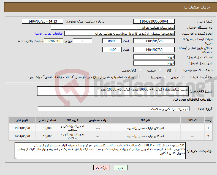
Task: Click the response deadline date 1404/05/28 field
Action: (154, 41)
